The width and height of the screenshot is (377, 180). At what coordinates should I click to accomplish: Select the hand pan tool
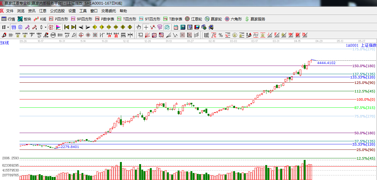139,27
